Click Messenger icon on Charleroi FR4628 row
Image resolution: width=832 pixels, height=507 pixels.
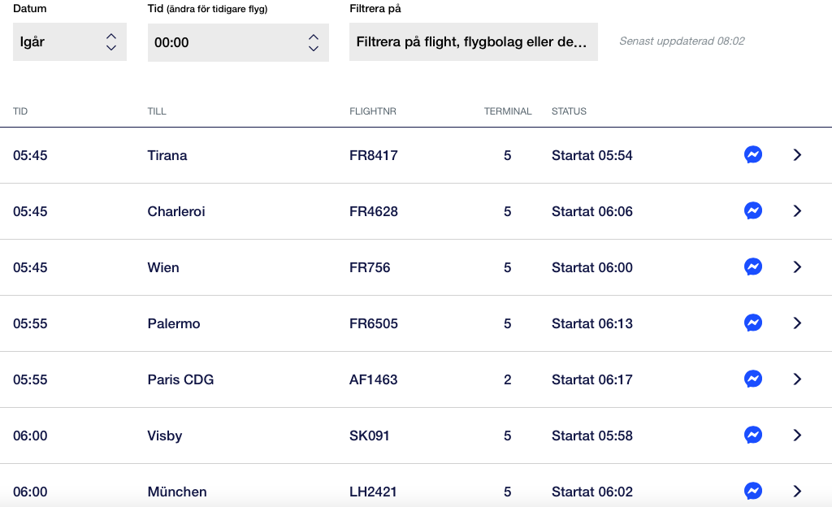[x=753, y=211]
